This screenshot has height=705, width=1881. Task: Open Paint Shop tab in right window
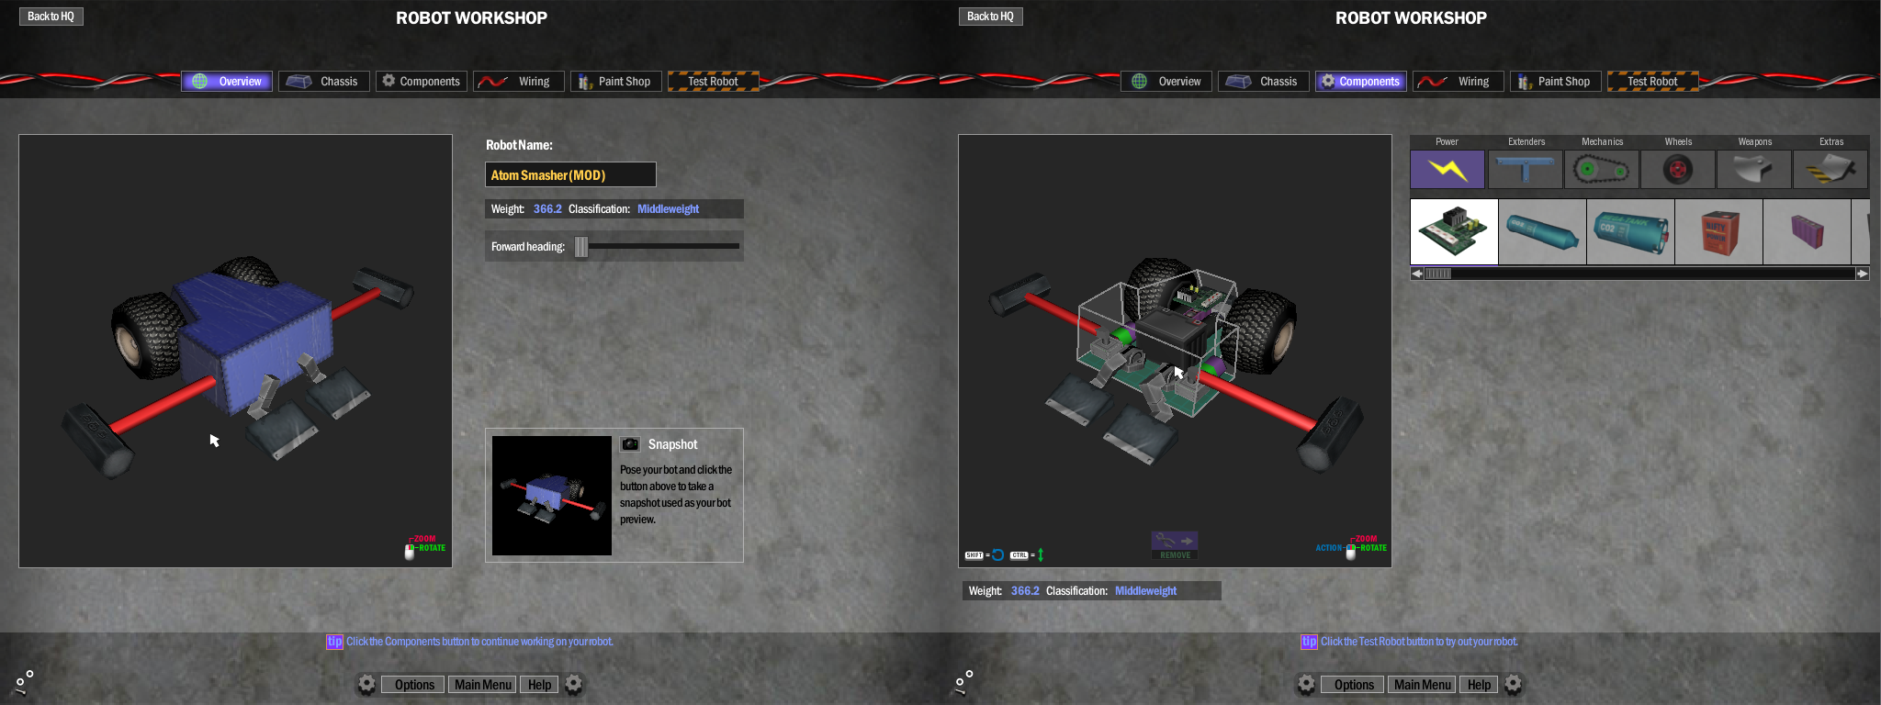pos(1556,82)
